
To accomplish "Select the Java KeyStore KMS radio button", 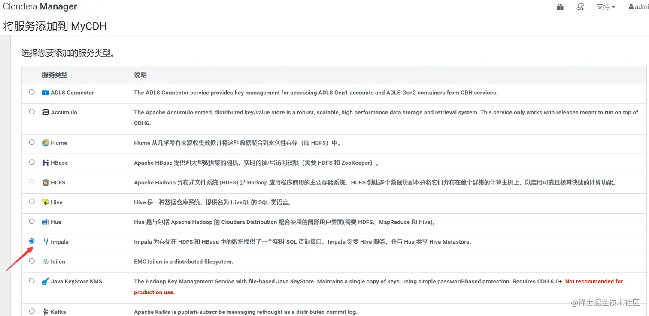I will pos(32,280).
